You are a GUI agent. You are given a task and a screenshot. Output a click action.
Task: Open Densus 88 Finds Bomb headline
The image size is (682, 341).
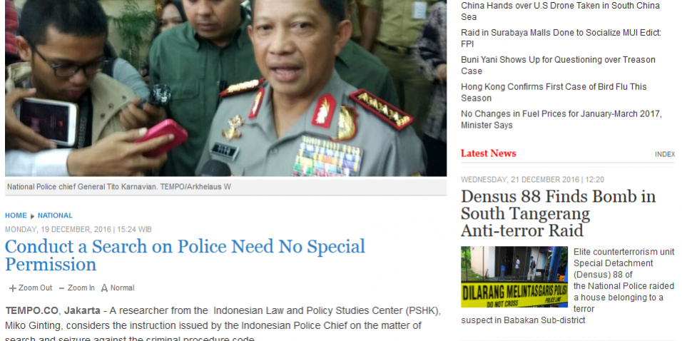pyautogui.click(x=558, y=213)
